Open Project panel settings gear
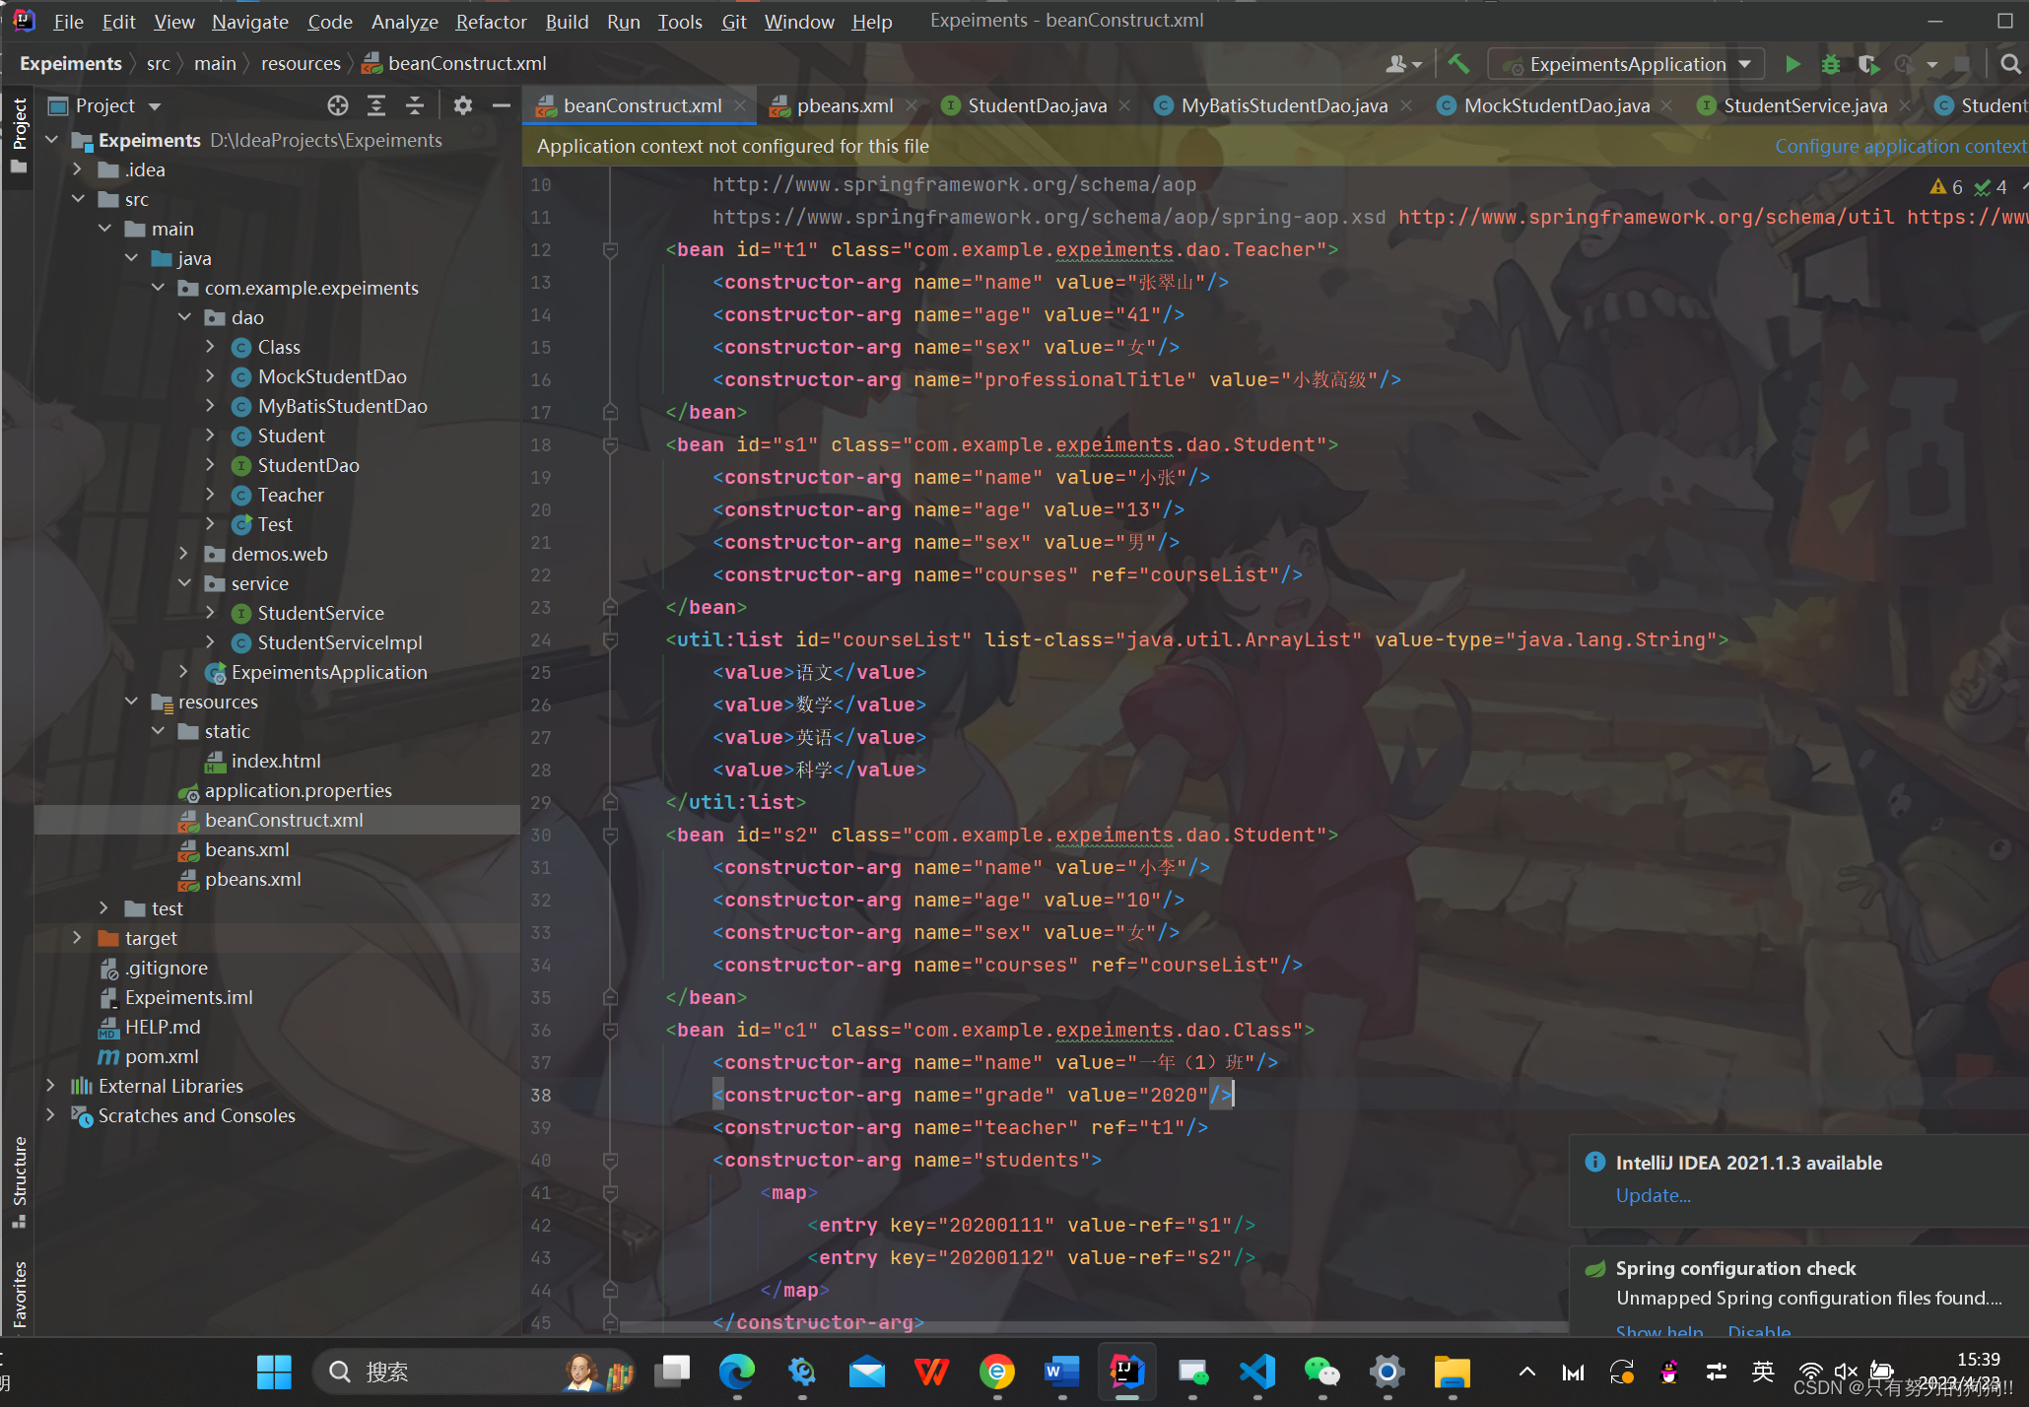2029x1407 pixels. point(463,105)
